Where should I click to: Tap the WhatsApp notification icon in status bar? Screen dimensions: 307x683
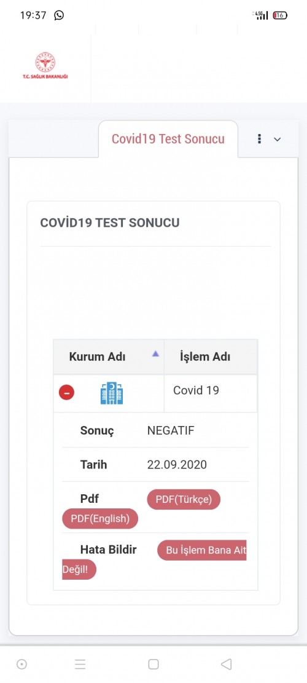point(59,15)
